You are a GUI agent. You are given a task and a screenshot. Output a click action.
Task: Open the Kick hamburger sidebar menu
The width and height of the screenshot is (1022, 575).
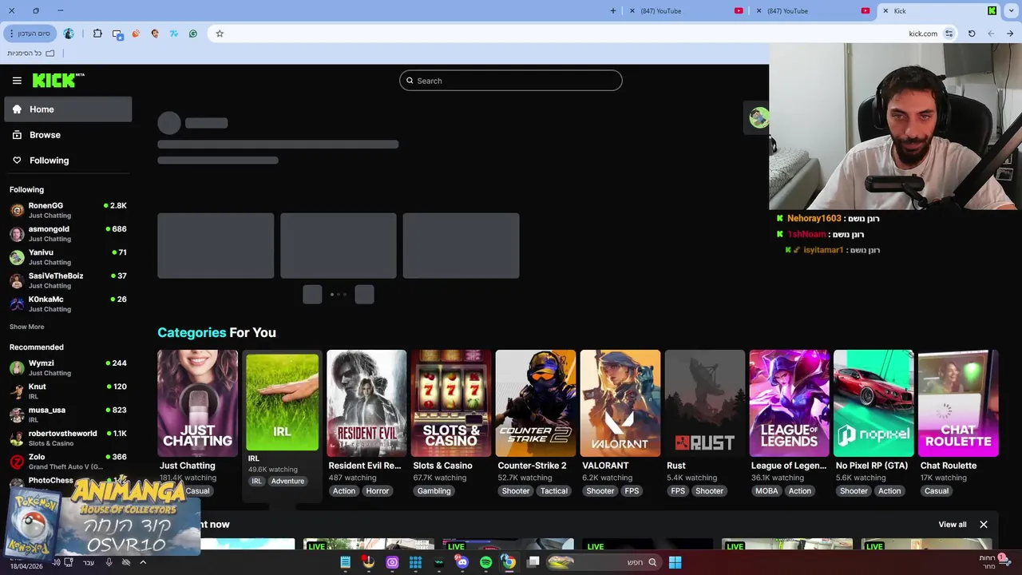point(17,81)
